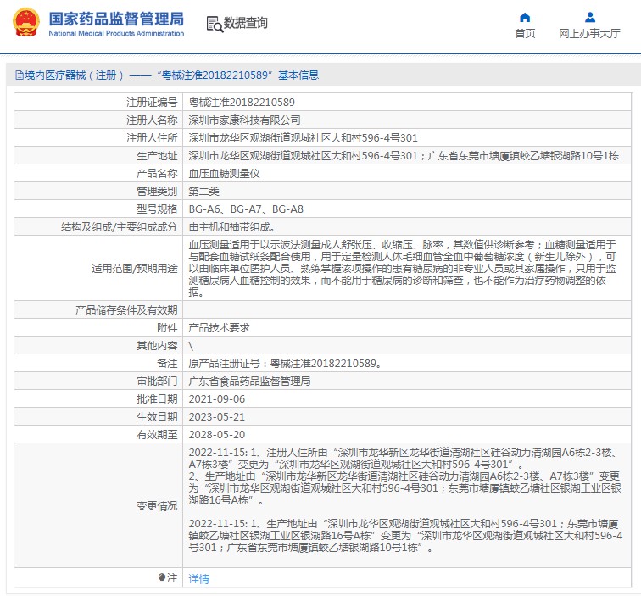Select the registration number 粤械注准20182210589 value
The image size is (641, 596).
[x=242, y=103]
